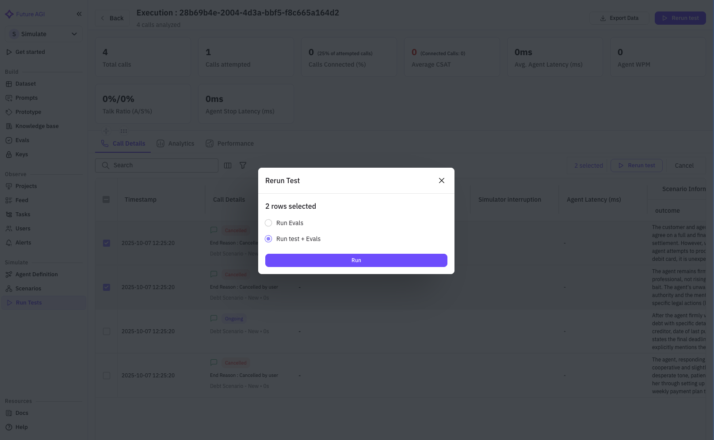Screen dimensions: 714x440
Task: Open the filter funnel icon
Action: [243, 165]
